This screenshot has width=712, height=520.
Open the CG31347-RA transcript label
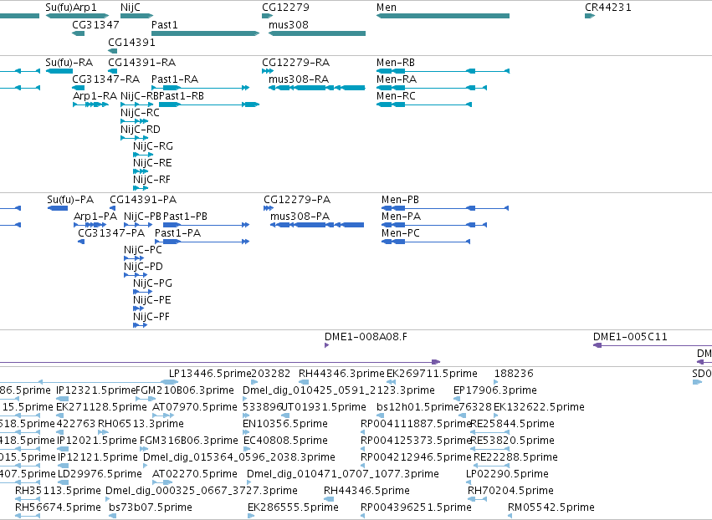(105, 79)
